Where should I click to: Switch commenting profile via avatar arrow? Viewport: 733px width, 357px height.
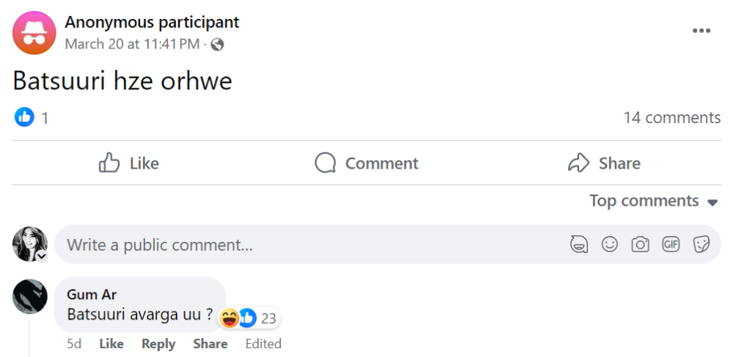point(43,256)
